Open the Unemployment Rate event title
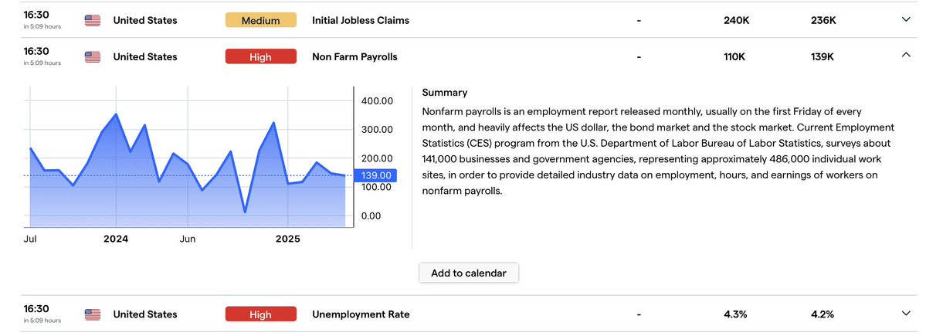The width and height of the screenshot is (926, 336). click(x=361, y=314)
